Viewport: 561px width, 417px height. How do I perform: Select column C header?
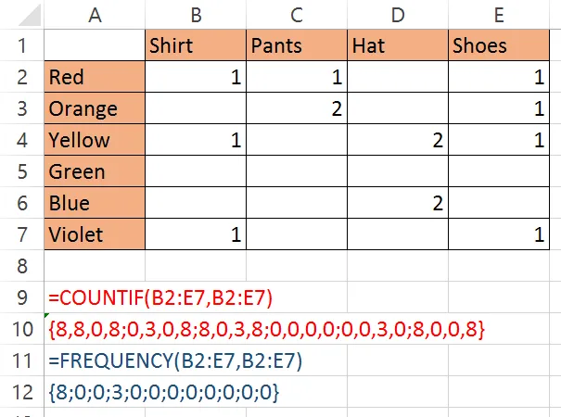click(297, 15)
